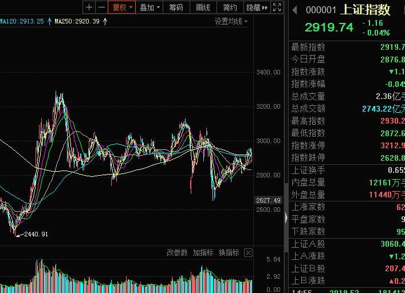This screenshot has height=293, width=405.
Task: Click 最低指数 row label
Action: point(308,133)
